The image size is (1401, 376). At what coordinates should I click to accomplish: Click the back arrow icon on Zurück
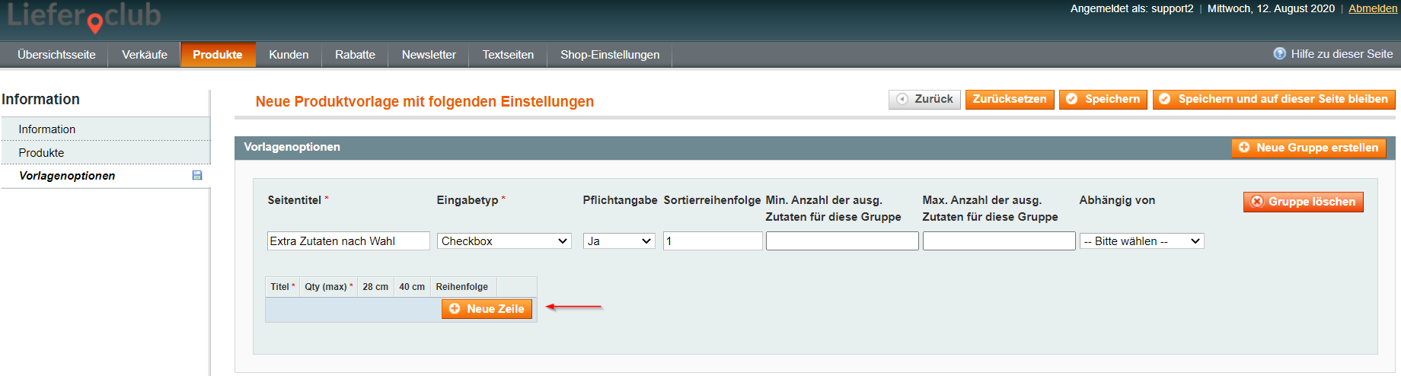pyautogui.click(x=902, y=99)
